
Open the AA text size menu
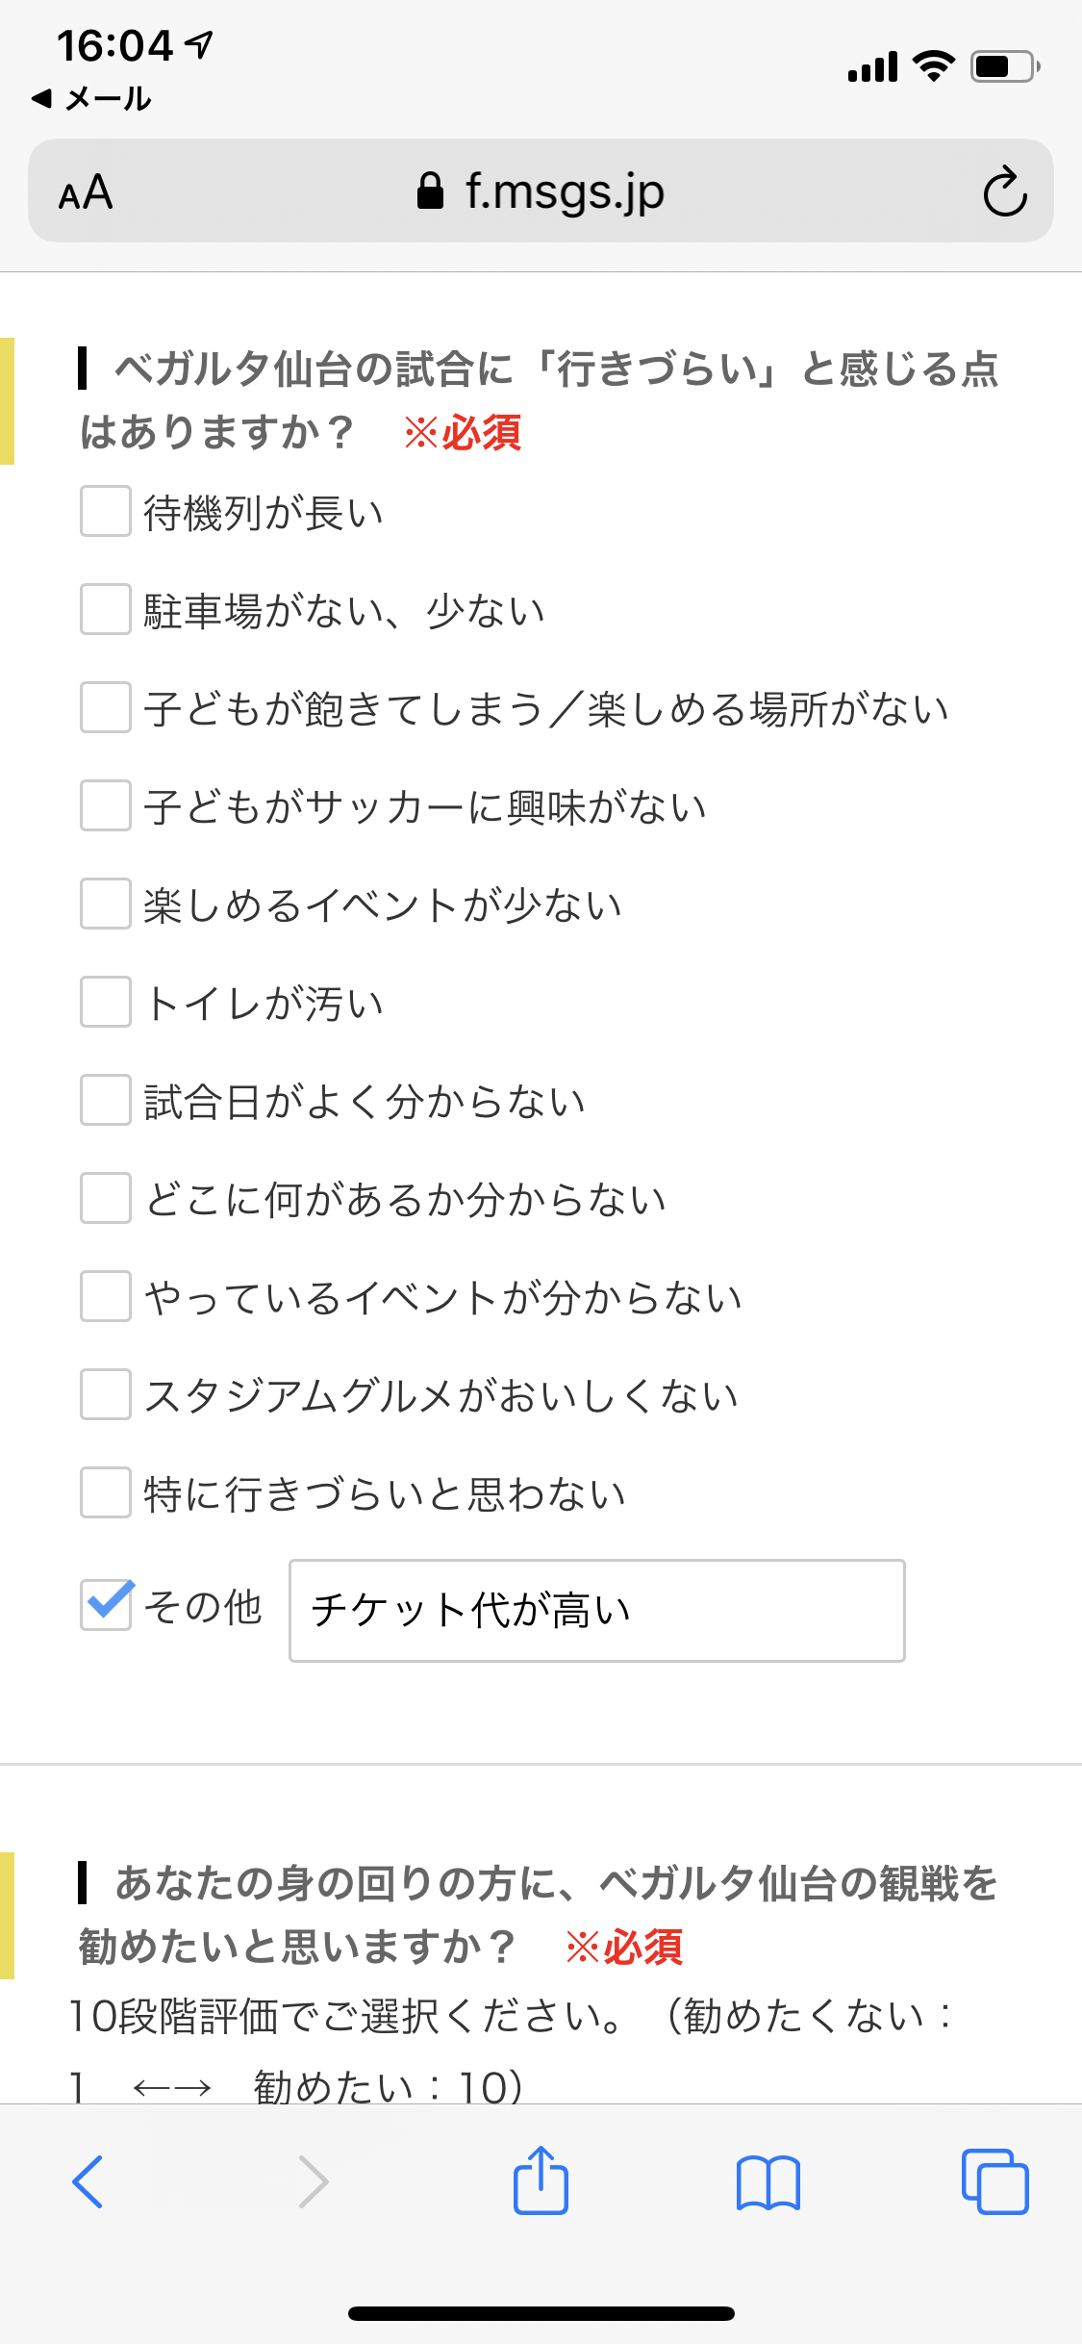point(86,192)
